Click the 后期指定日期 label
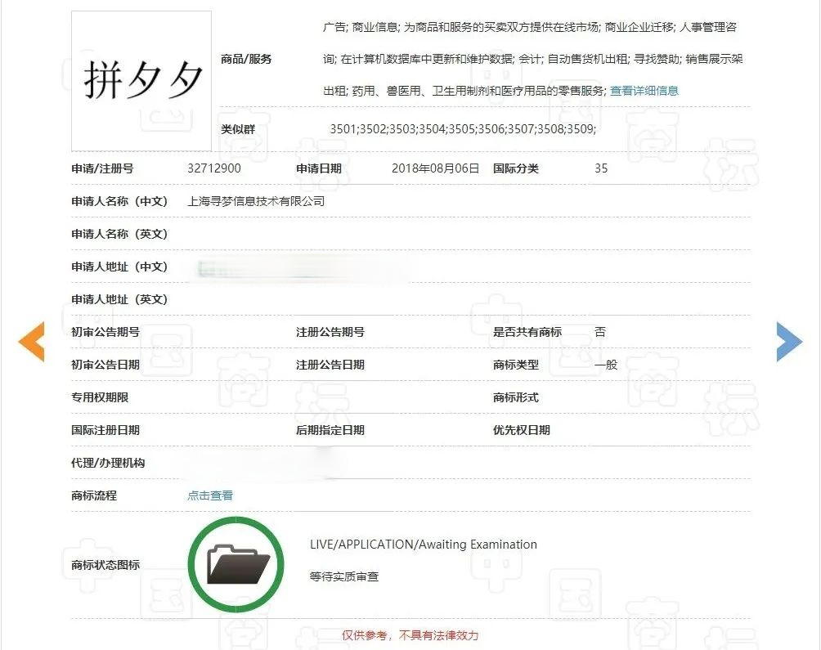Screen dimensions: 821x650 pos(330,430)
